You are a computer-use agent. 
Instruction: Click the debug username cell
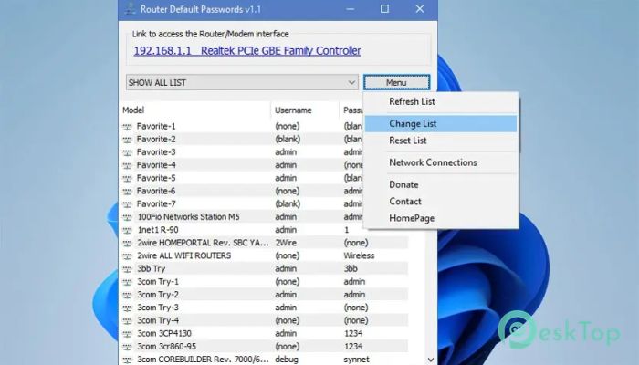click(x=287, y=360)
